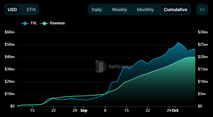
Task: Click the $25m right axis label
Action: point(203,45)
